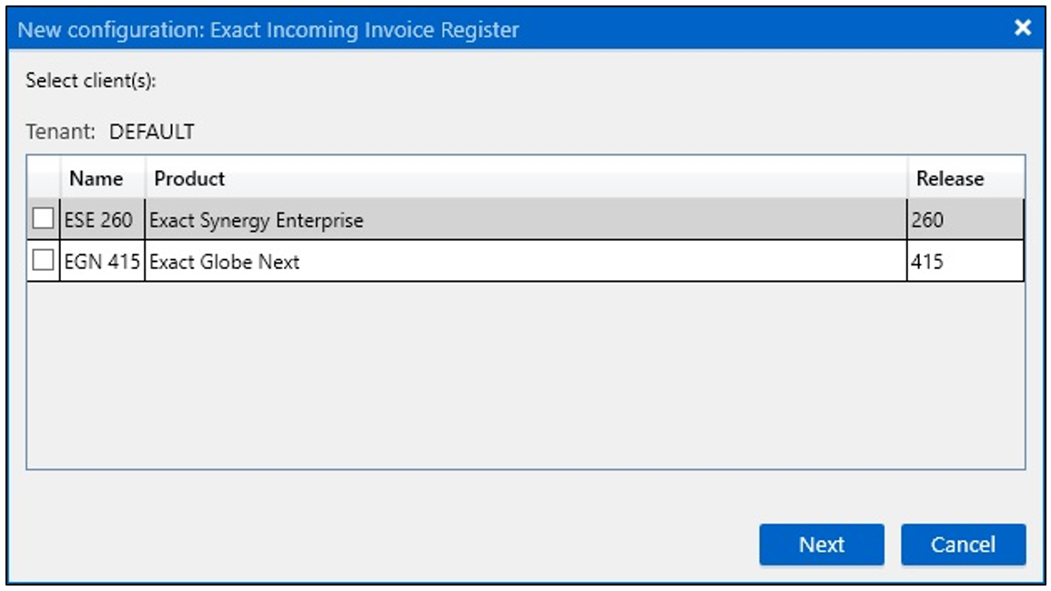
Task: Select the ESE 260 name cell
Action: point(103,219)
